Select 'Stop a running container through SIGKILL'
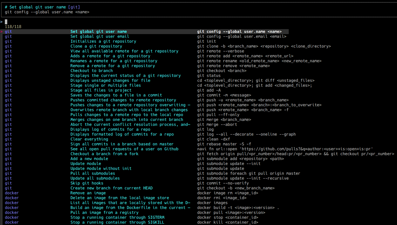The height and width of the screenshot is (225, 397). tap(117, 222)
